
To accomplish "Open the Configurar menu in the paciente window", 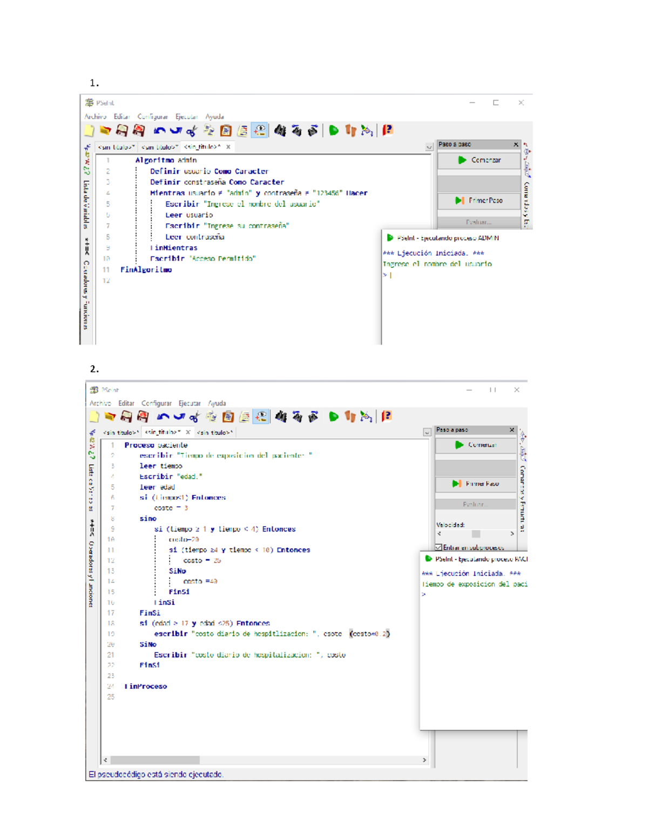I will tap(156, 404).
